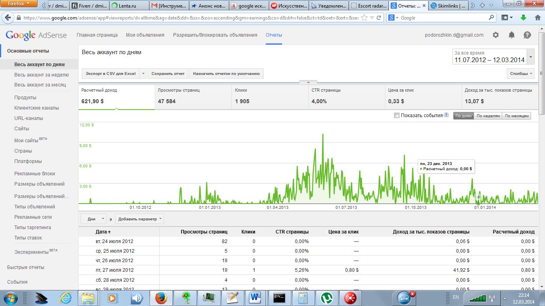
Task: Open the notifications bell icon
Action: 511,35
